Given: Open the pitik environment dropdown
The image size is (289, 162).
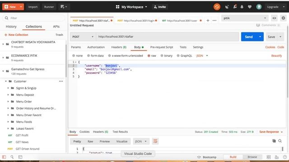Looking at the screenshot, I should [x=245, y=18].
